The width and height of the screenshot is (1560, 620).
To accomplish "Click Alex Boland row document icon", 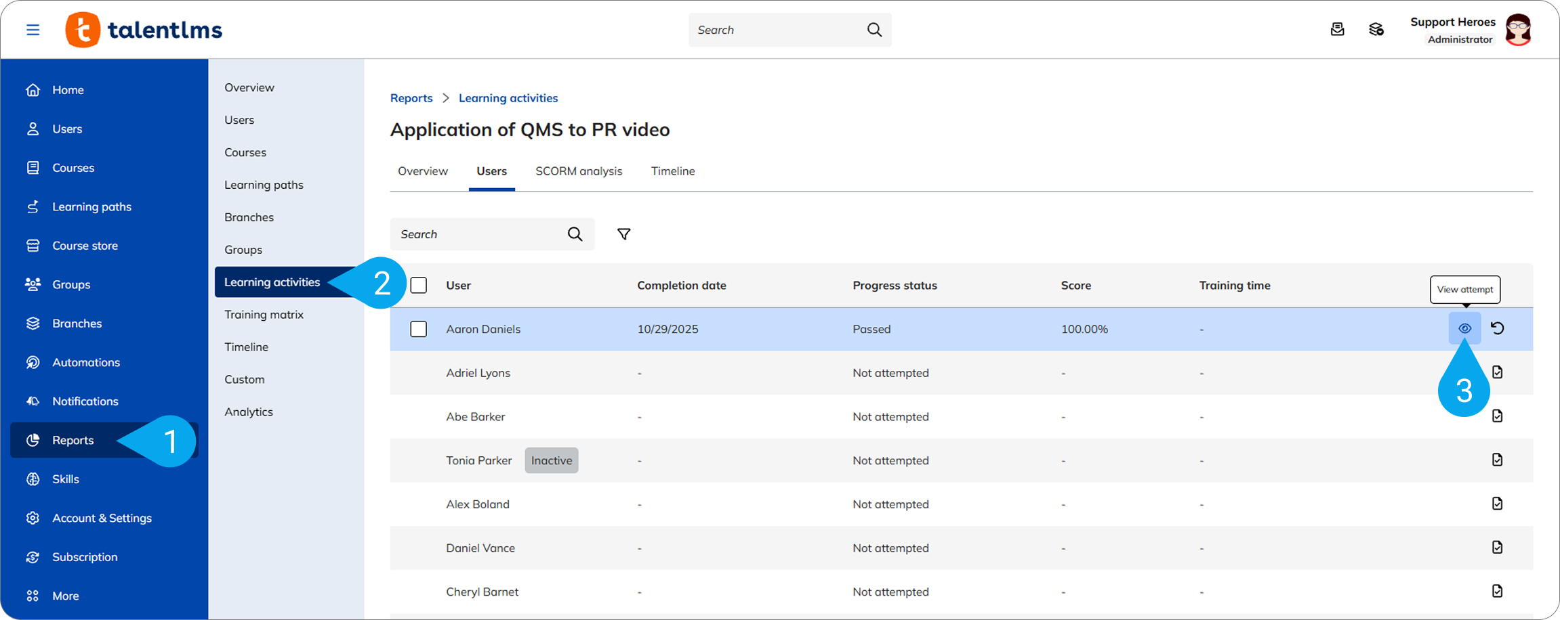I will pyautogui.click(x=1497, y=504).
